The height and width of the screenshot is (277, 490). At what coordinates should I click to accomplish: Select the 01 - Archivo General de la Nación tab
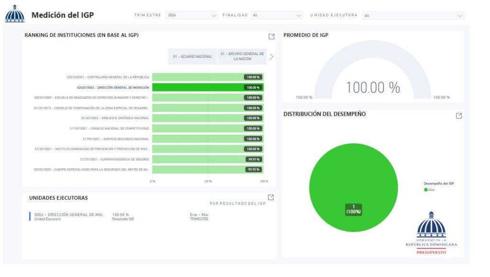pos(242,56)
